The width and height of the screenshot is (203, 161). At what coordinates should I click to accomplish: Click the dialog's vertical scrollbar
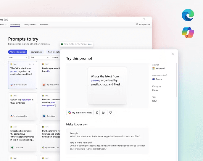[x=176, y=80]
